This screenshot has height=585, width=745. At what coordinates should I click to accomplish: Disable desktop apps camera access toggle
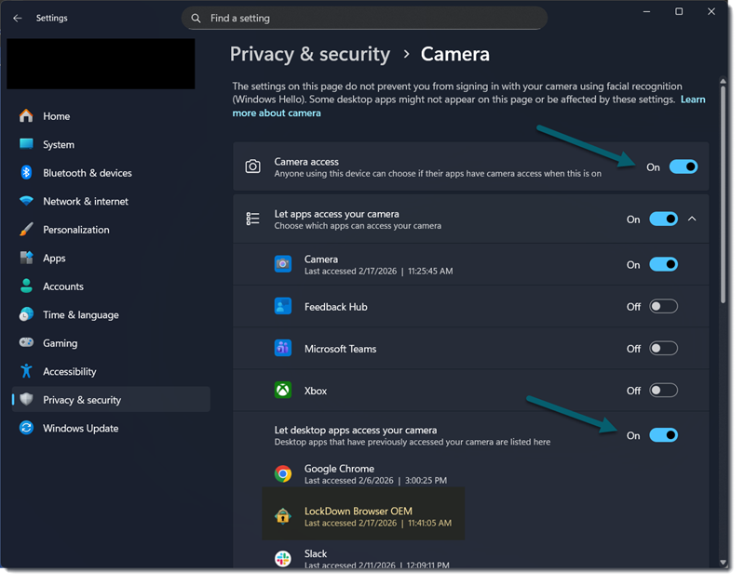point(663,435)
